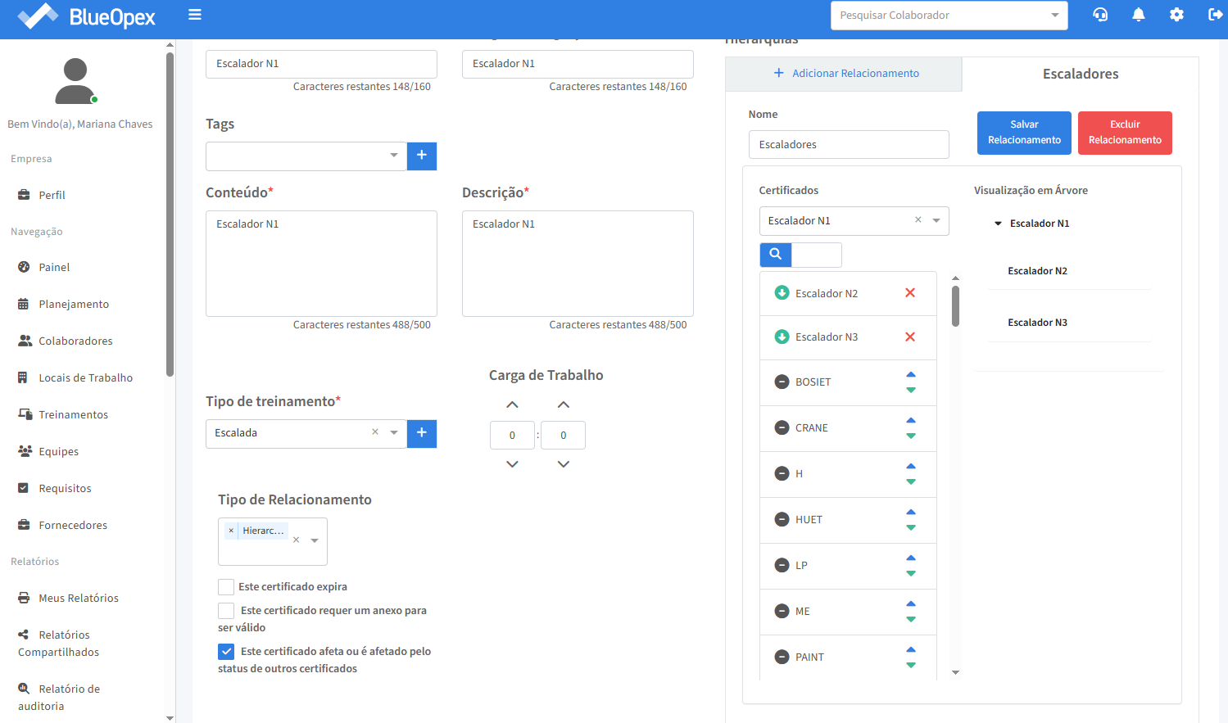Decrease workload minutes with down chevron
This screenshot has height=723, width=1228.
click(564, 464)
